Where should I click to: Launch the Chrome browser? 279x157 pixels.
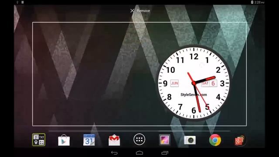pos(215,140)
